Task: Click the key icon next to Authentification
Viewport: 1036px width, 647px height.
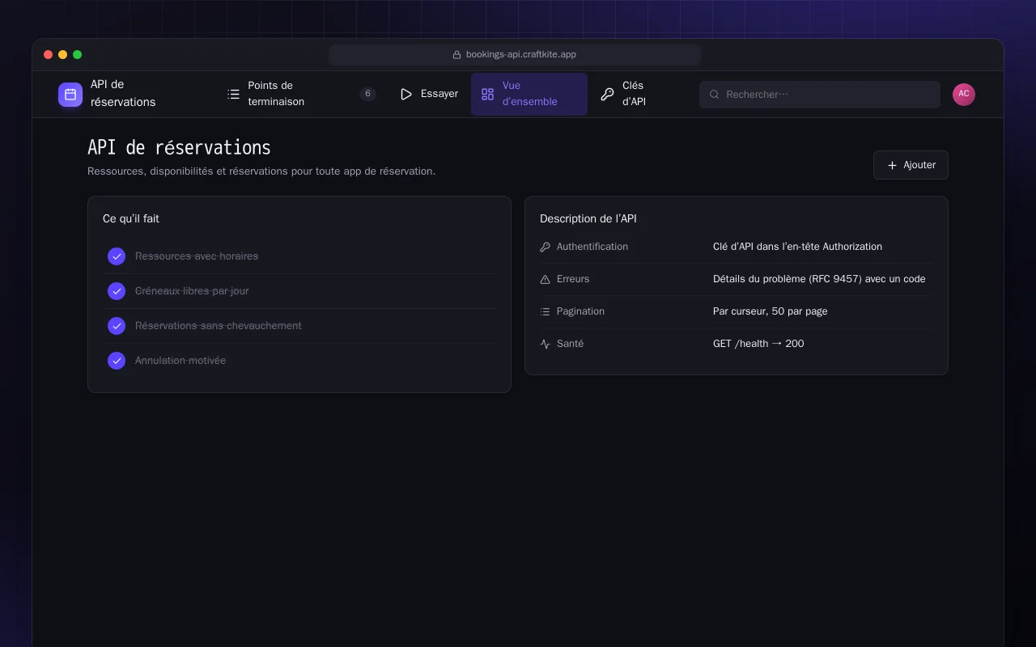Action: point(545,247)
